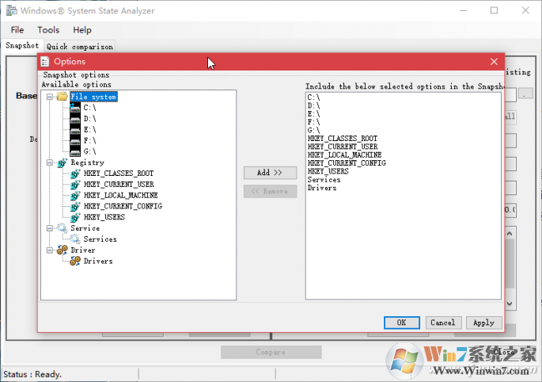This screenshot has width=542, height=382.
Task: Select F:\ in Available options tree
Action: 90,140
